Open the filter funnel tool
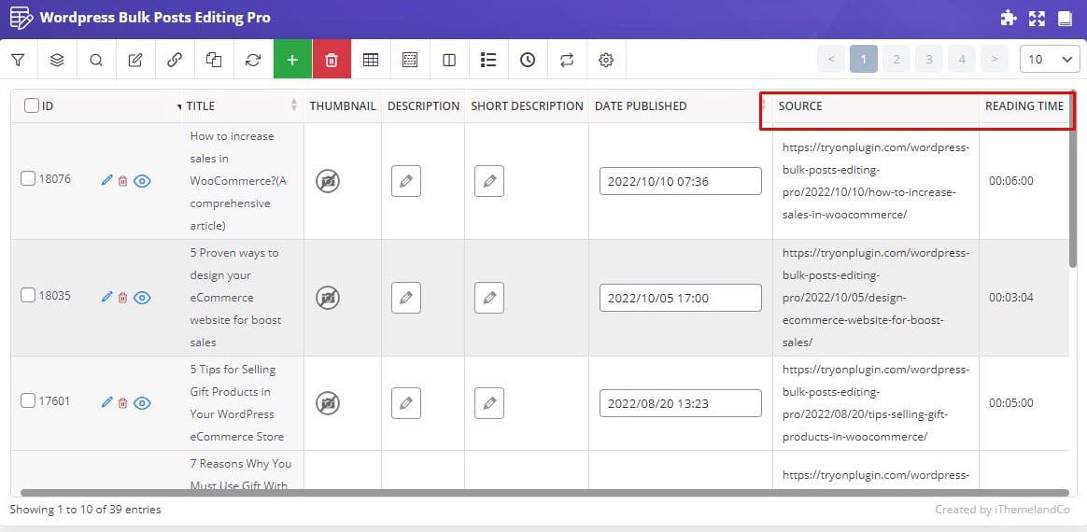The width and height of the screenshot is (1087, 532). click(x=18, y=60)
